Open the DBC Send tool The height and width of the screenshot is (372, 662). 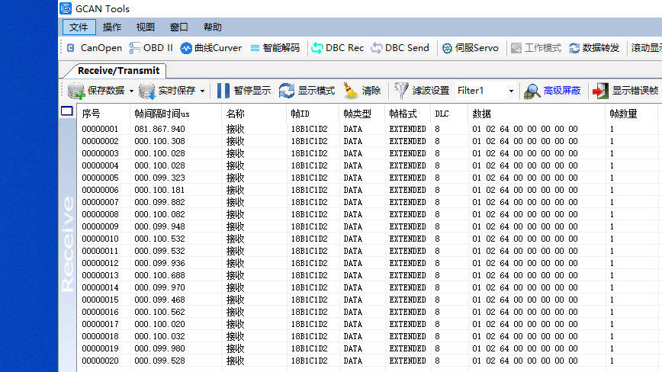click(x=400, y=48)
